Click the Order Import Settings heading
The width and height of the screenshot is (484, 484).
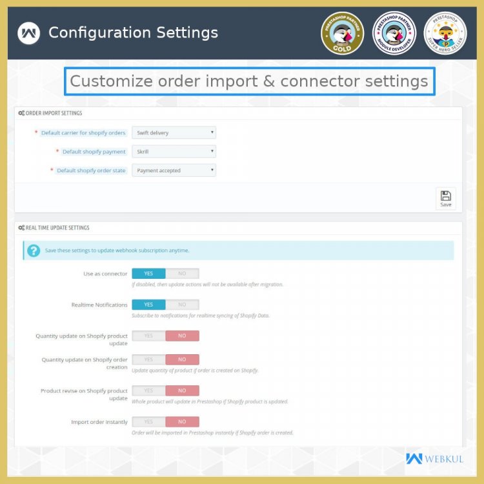54,114
